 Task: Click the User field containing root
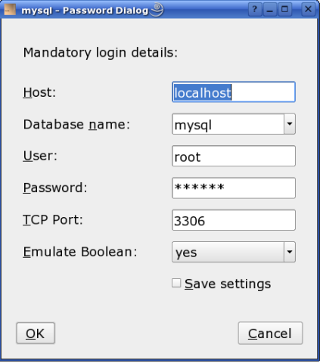(x=234, y=156)
